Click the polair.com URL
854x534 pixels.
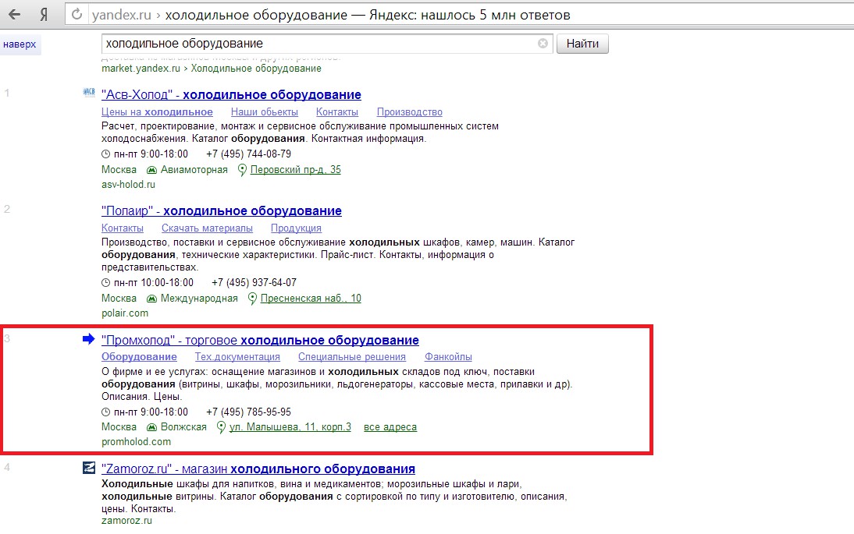[x=125, y=313]
